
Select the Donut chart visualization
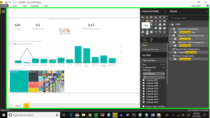tap(156, 24)
